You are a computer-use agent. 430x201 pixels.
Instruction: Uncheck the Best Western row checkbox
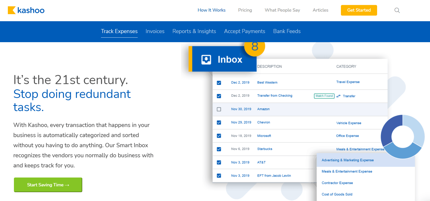coord(219,83)
